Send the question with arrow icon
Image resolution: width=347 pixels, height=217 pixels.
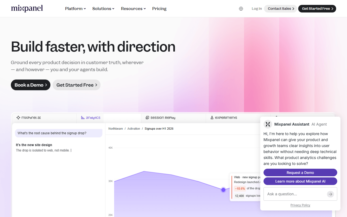point(330,194)
